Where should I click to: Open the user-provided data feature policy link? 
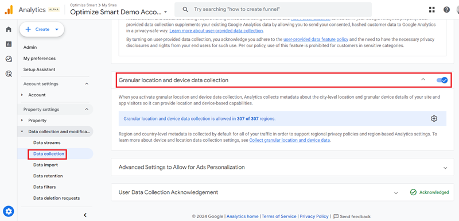point(316,39)
